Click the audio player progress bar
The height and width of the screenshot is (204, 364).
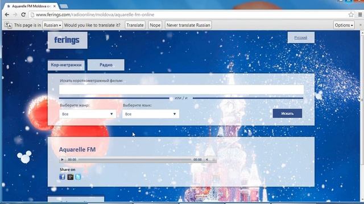135,160
